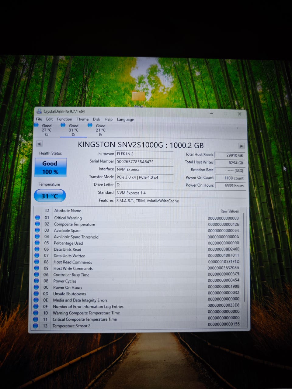The image size is (292, 389).
Task: Click status icon for Percentage Used
Action: pos(37,243)
